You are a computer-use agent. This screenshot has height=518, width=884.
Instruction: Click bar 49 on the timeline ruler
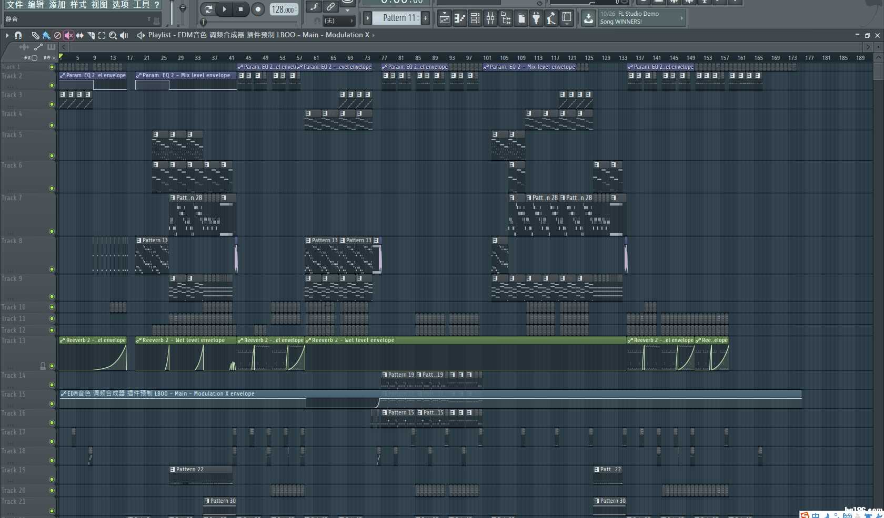point(265,58)
